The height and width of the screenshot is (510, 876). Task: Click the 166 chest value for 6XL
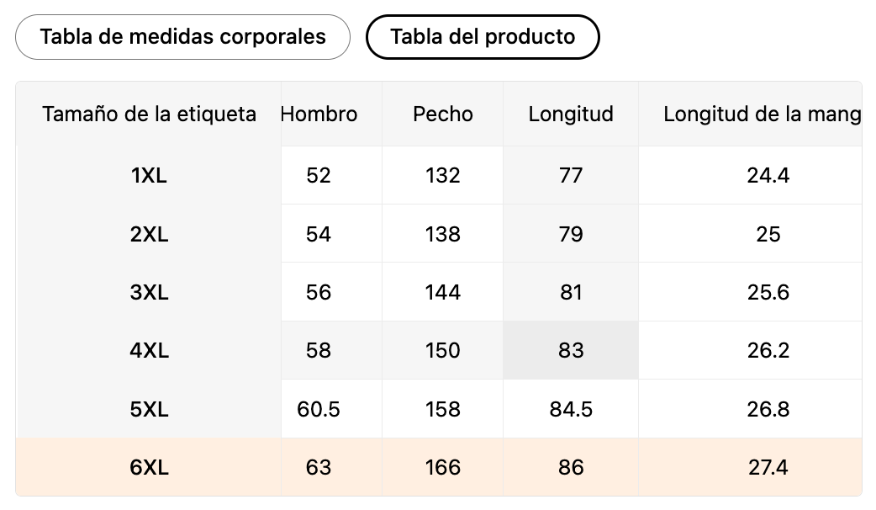[443, 468]
